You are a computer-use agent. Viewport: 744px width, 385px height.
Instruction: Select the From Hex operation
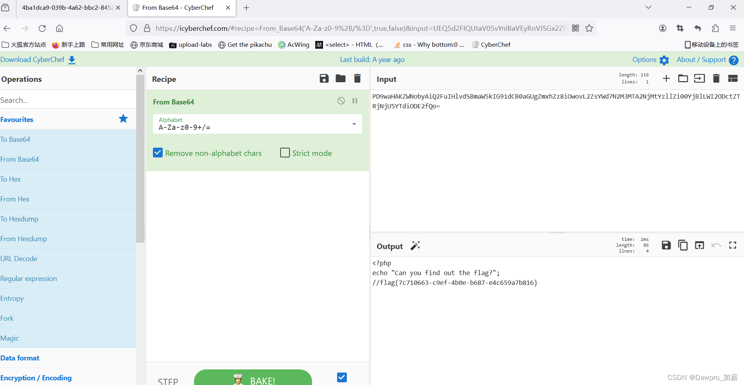(68, 199)
